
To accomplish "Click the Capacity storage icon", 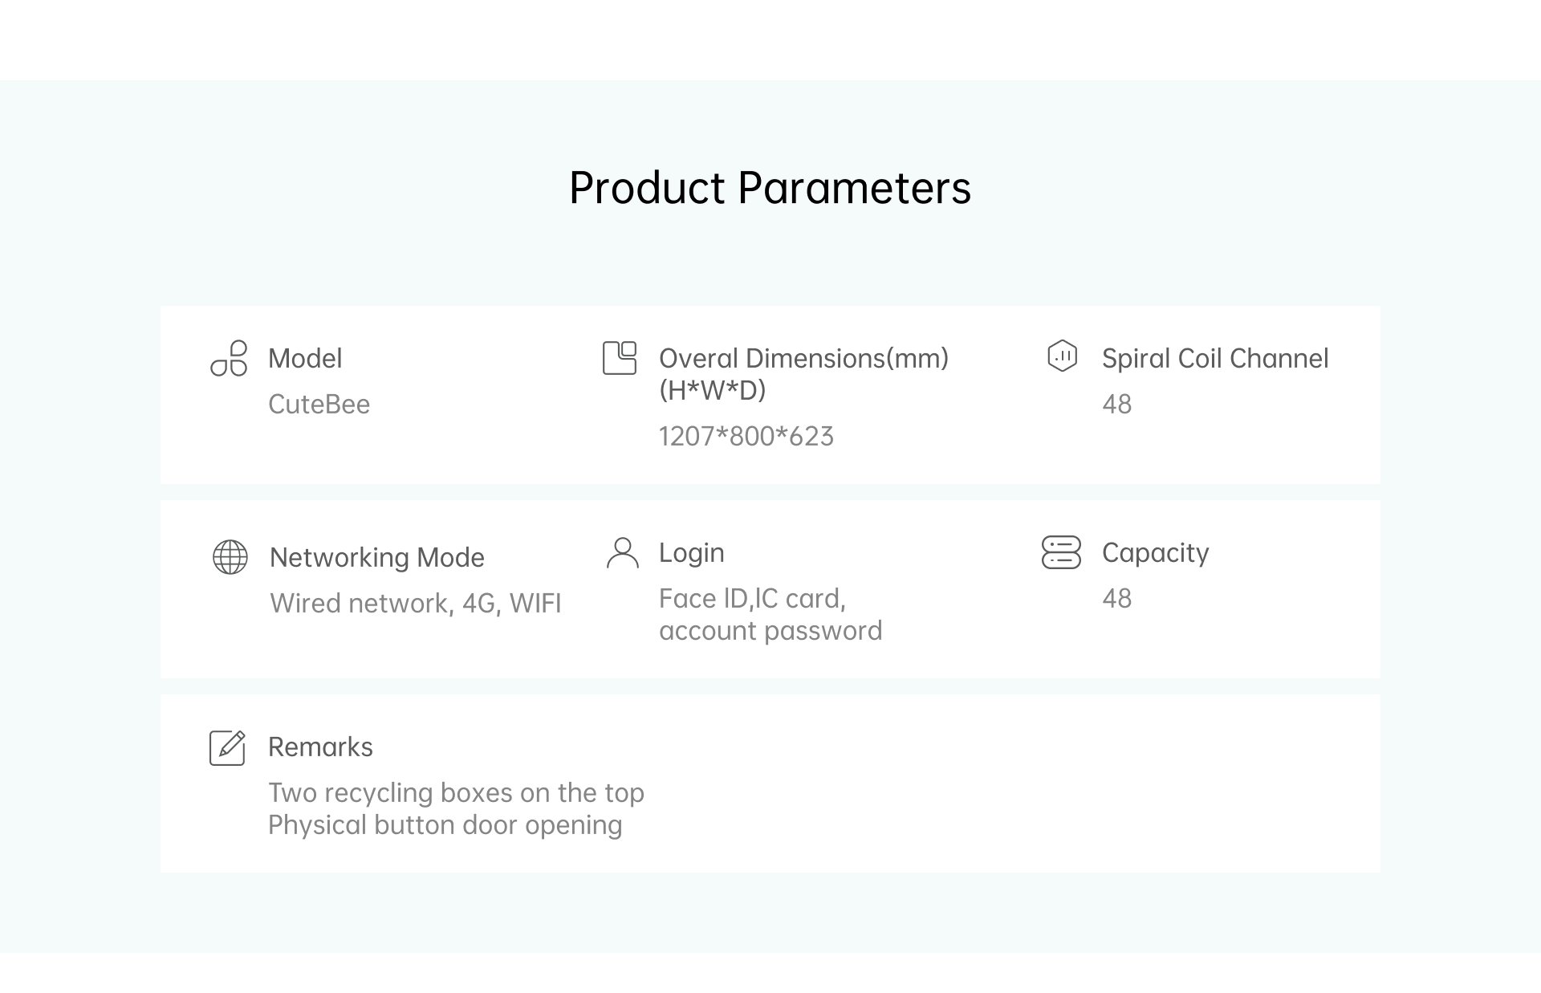I will (1061, 552).
